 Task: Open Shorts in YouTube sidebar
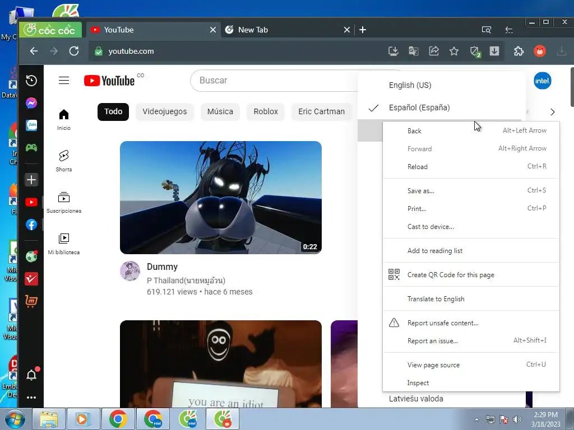(x=64, y=161)
